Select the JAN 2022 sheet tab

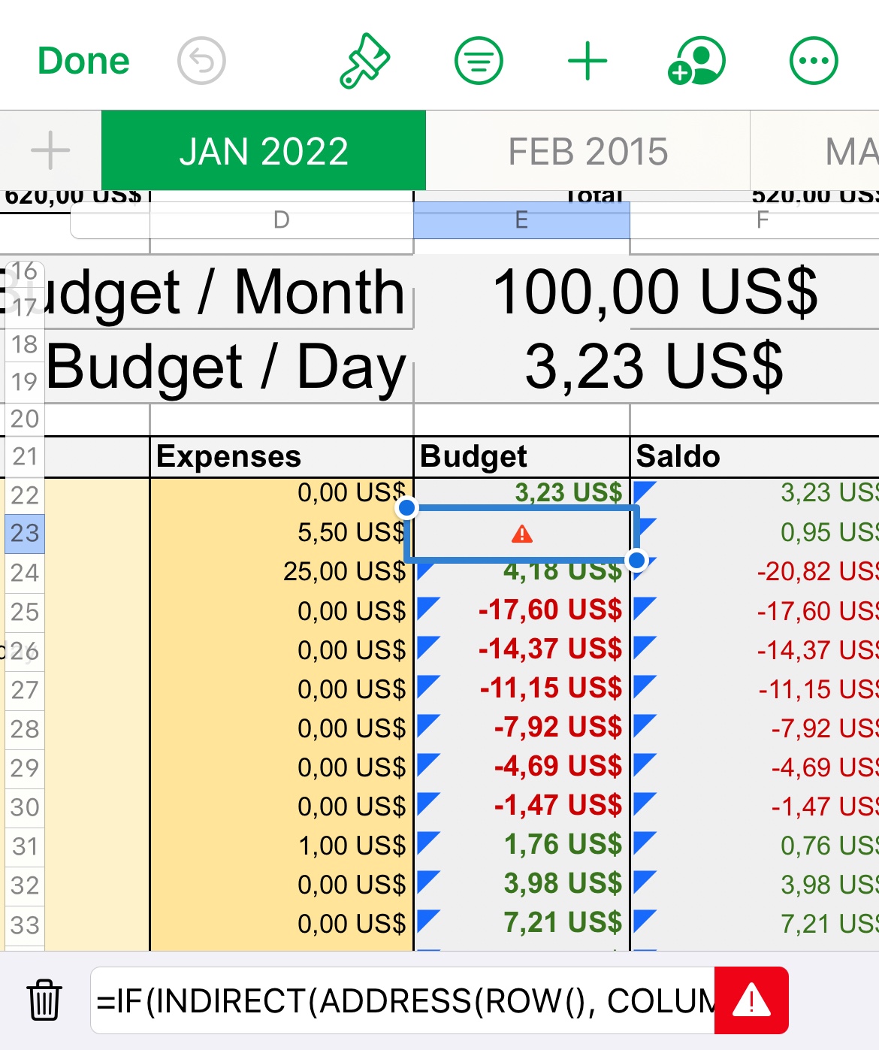[x=264, y=150]
